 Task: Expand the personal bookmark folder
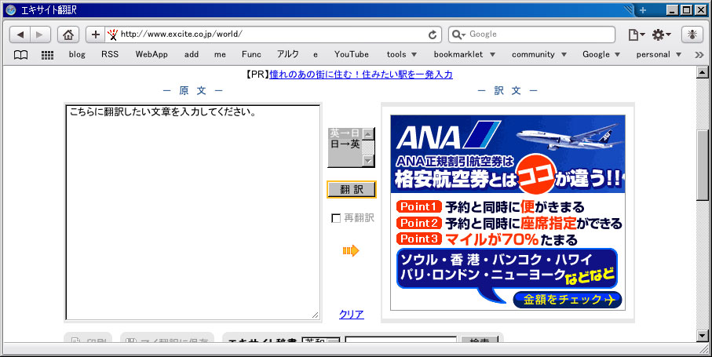[x=659, y=54]
